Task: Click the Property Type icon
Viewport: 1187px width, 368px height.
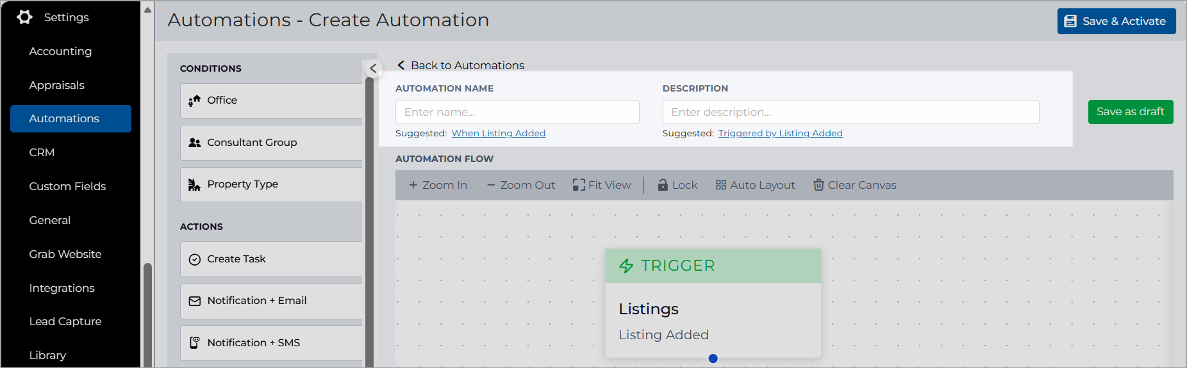Action: (194, 184)
